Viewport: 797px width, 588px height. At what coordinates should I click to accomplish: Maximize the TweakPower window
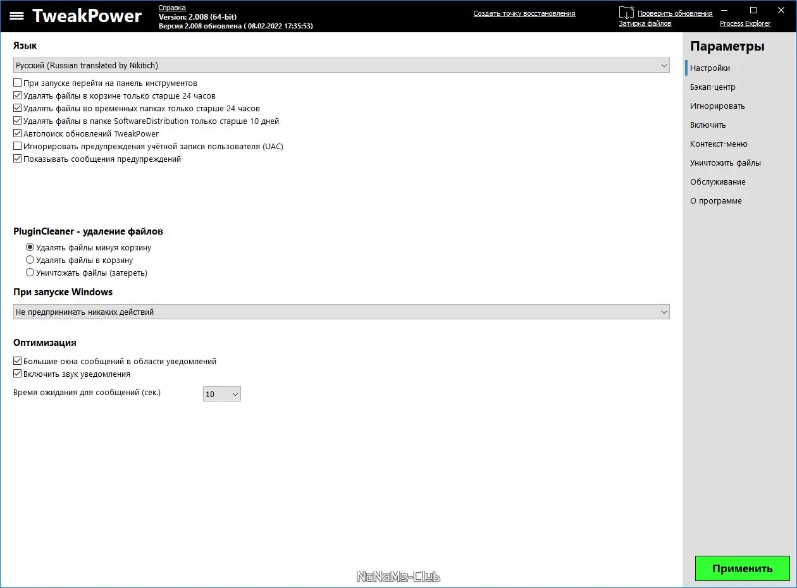pos(753,10)
